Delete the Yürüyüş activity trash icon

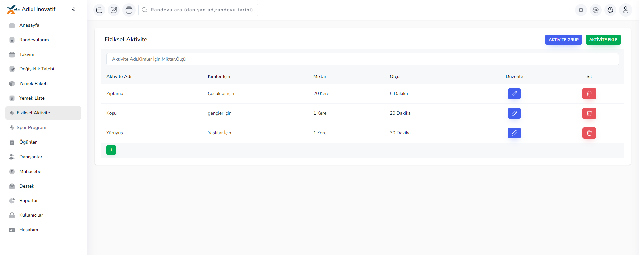point(589,133)
